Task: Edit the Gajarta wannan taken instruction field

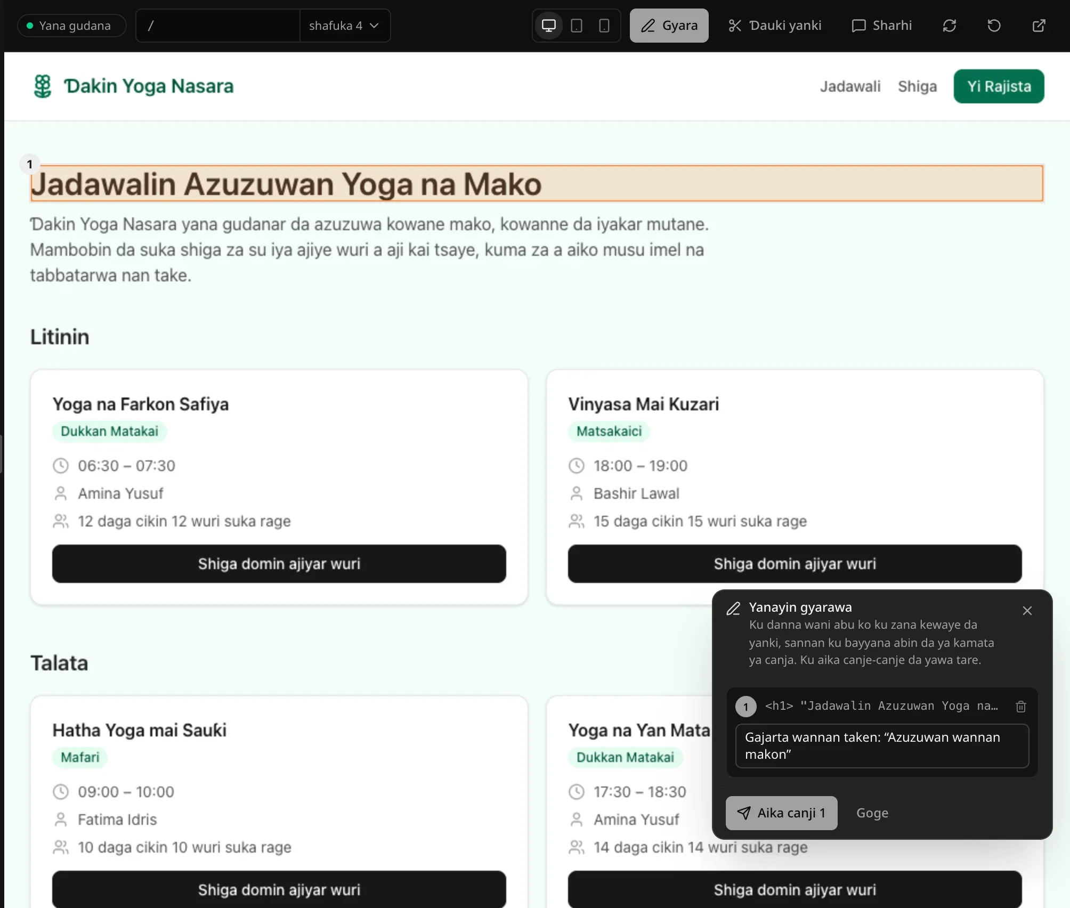Action: (882, 746)
